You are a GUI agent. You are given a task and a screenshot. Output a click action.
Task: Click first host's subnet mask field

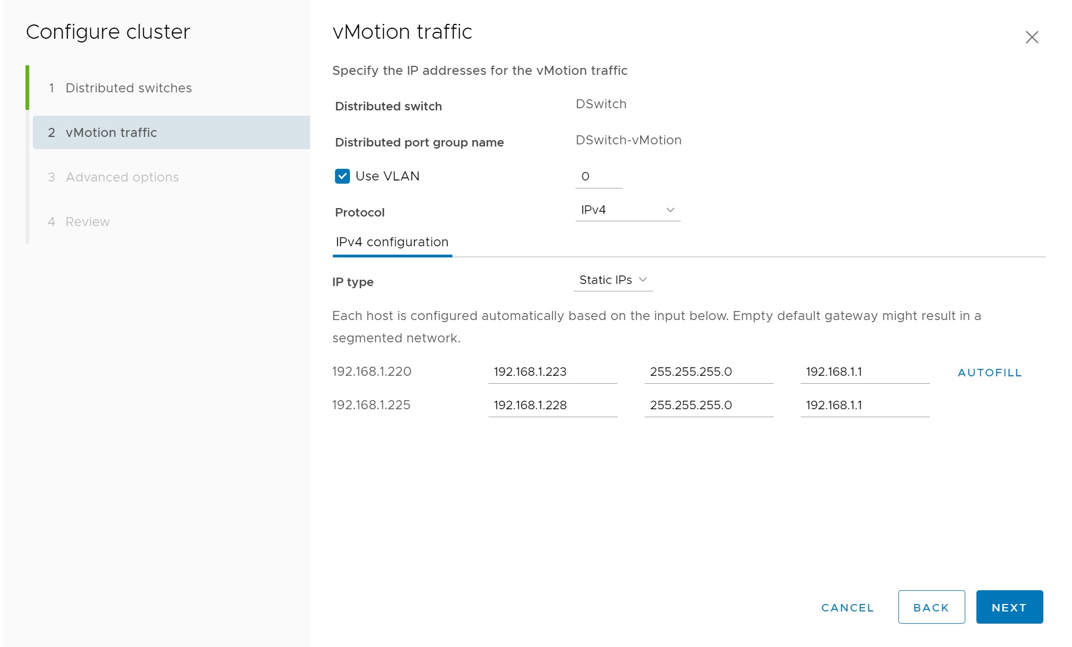(x=708, y=372)
